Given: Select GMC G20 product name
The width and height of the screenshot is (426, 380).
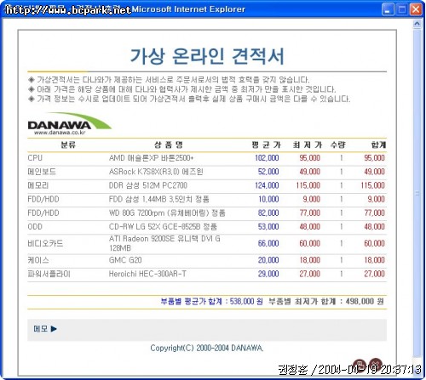Looking at the screenshot, I should pos(125,260).
